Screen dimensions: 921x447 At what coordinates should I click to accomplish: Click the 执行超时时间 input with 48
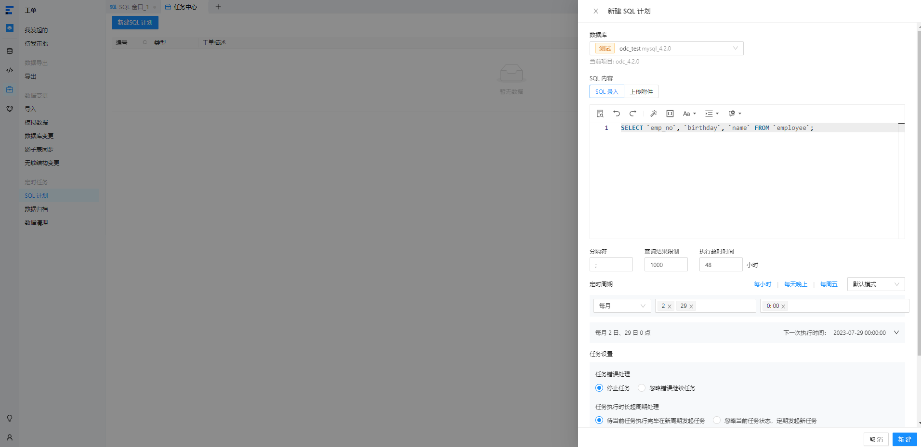pyautogui.click(x=721, y=265)
